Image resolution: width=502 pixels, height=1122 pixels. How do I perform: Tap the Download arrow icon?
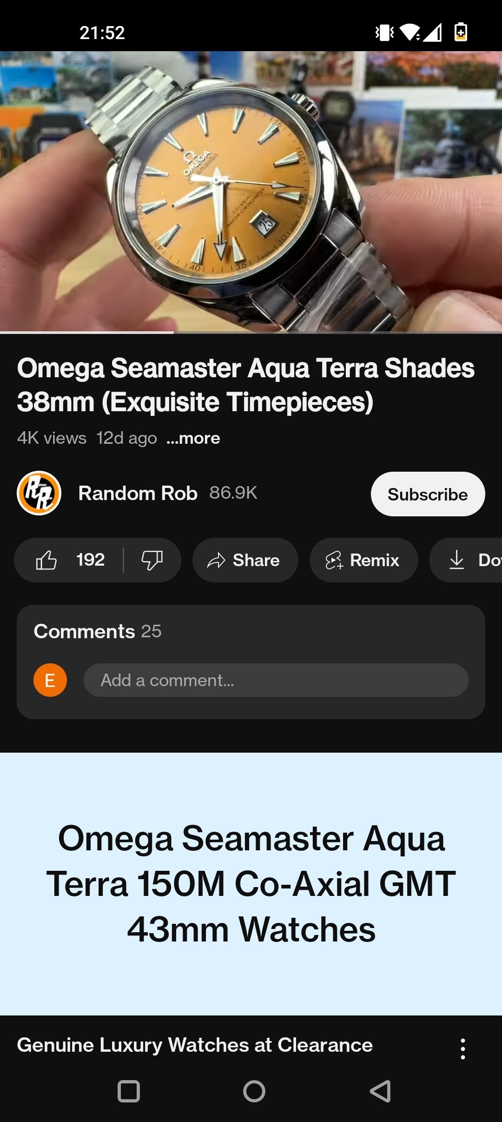(457, 560)
